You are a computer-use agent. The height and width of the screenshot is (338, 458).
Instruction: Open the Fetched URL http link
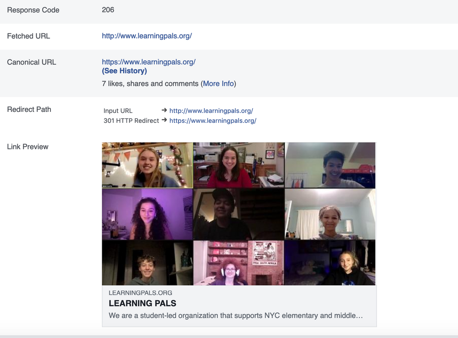147,36
